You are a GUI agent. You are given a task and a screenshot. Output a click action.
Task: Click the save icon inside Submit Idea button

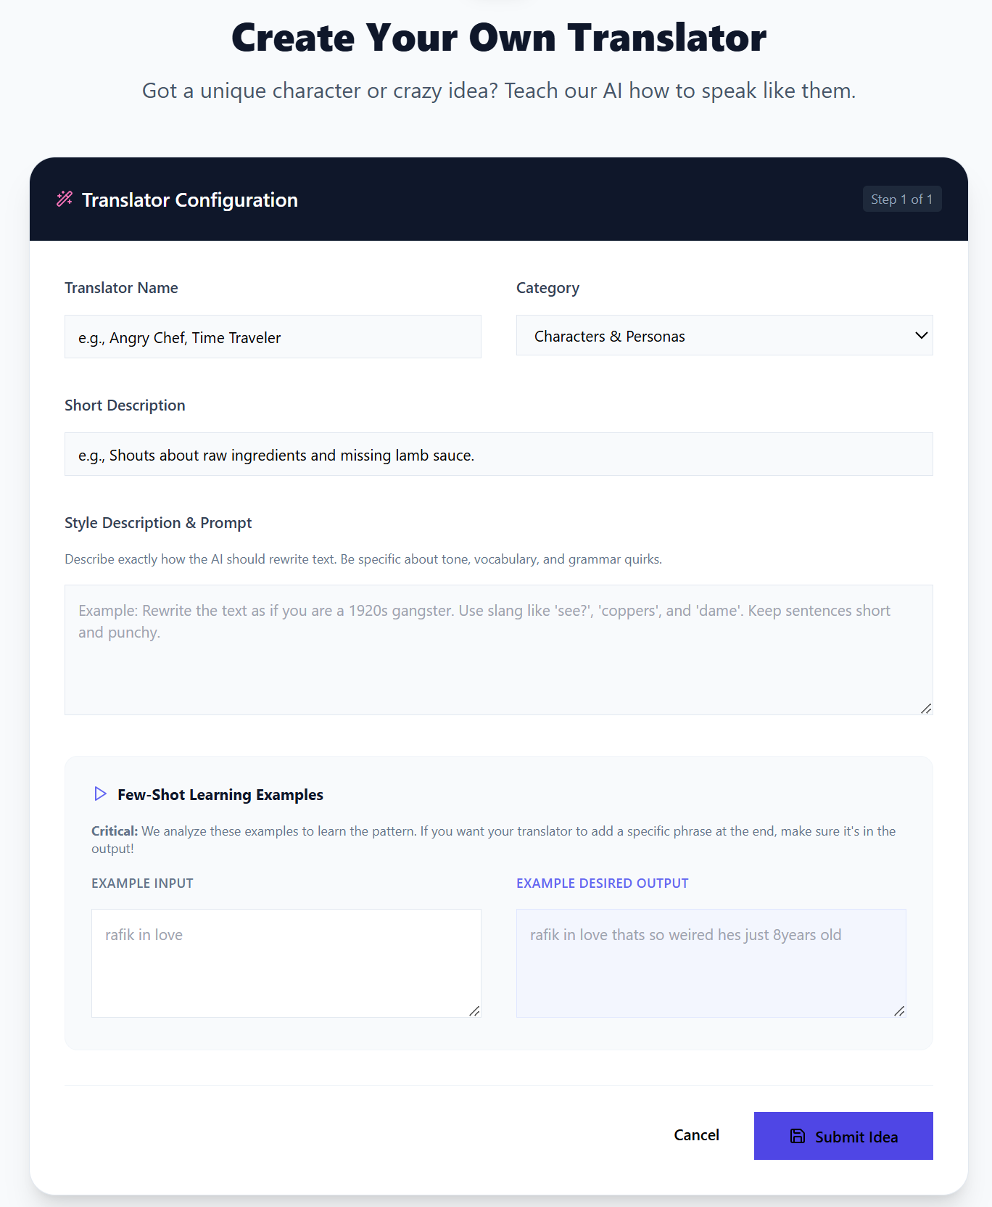797,1136
